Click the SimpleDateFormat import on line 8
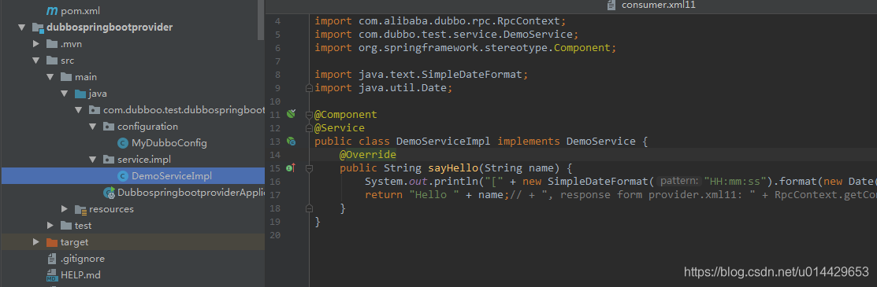The width and height of the screenshot is (877, 287). (x=421, y=74)
